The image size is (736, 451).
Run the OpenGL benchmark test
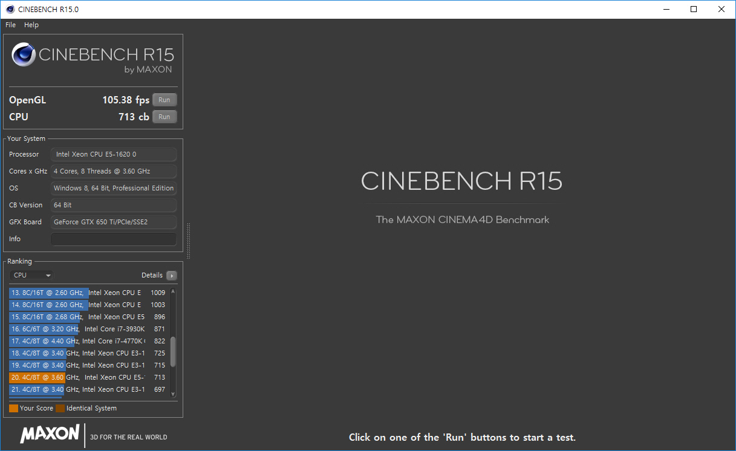click(x=164, y=100)
